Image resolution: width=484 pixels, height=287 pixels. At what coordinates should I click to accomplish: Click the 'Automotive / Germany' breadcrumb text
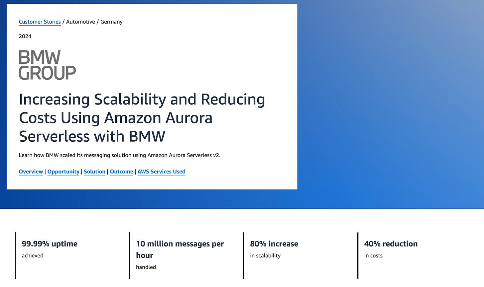point(94,22)
